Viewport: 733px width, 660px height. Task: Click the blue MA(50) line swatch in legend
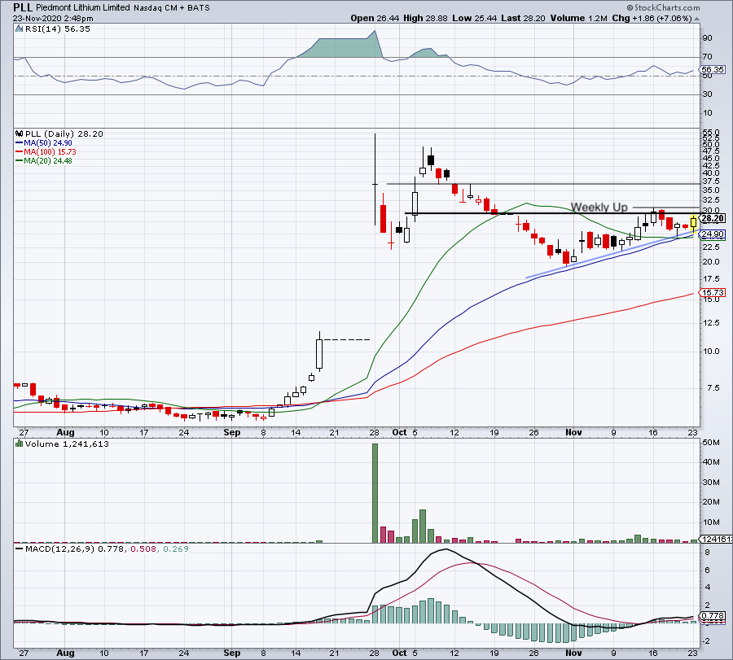tap(20, 143)
